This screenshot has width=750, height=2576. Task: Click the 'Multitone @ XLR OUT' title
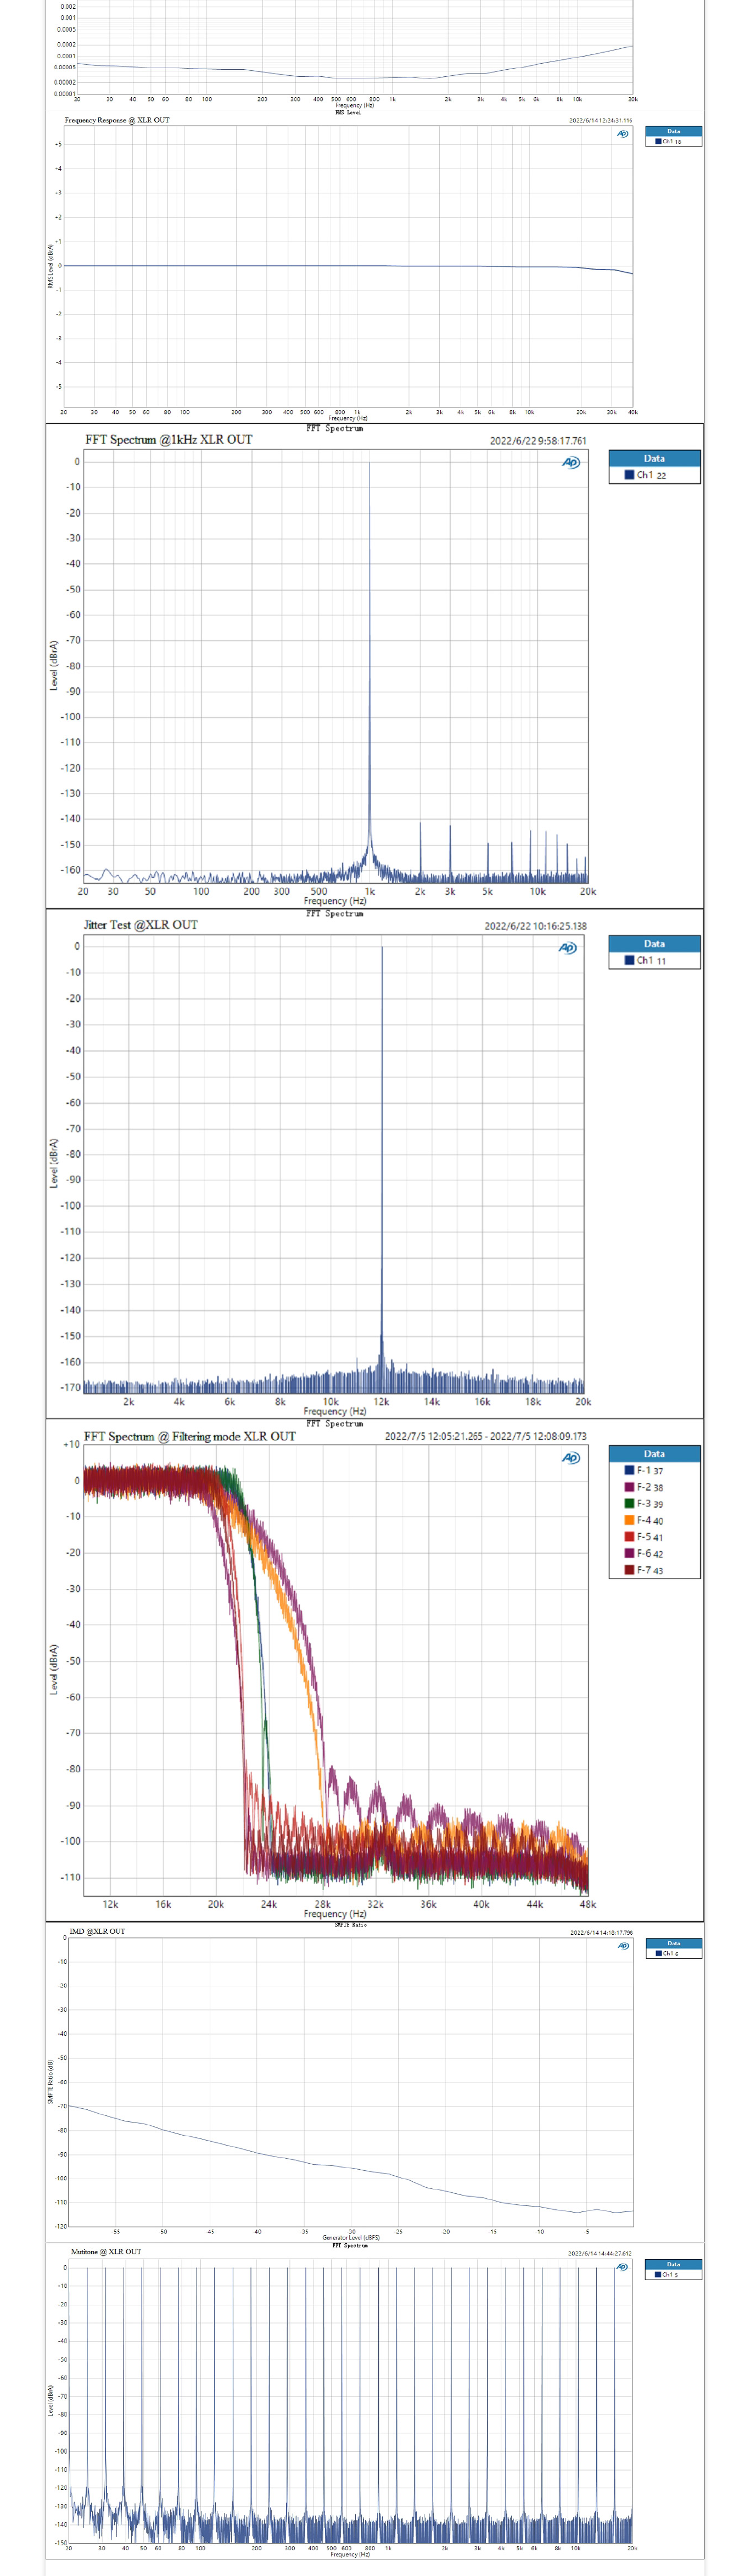point(106,2251)
